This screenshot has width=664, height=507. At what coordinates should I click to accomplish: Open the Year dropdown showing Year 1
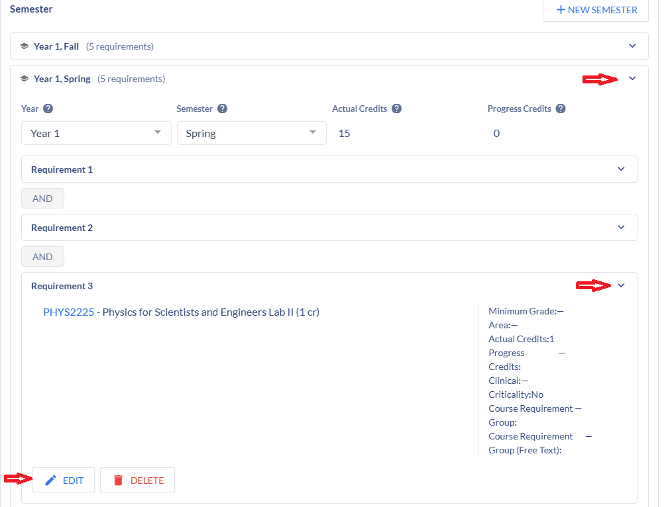96,133
